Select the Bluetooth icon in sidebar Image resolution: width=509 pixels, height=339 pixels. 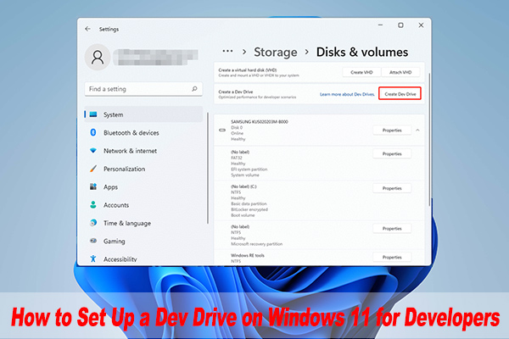click(93, 132)
